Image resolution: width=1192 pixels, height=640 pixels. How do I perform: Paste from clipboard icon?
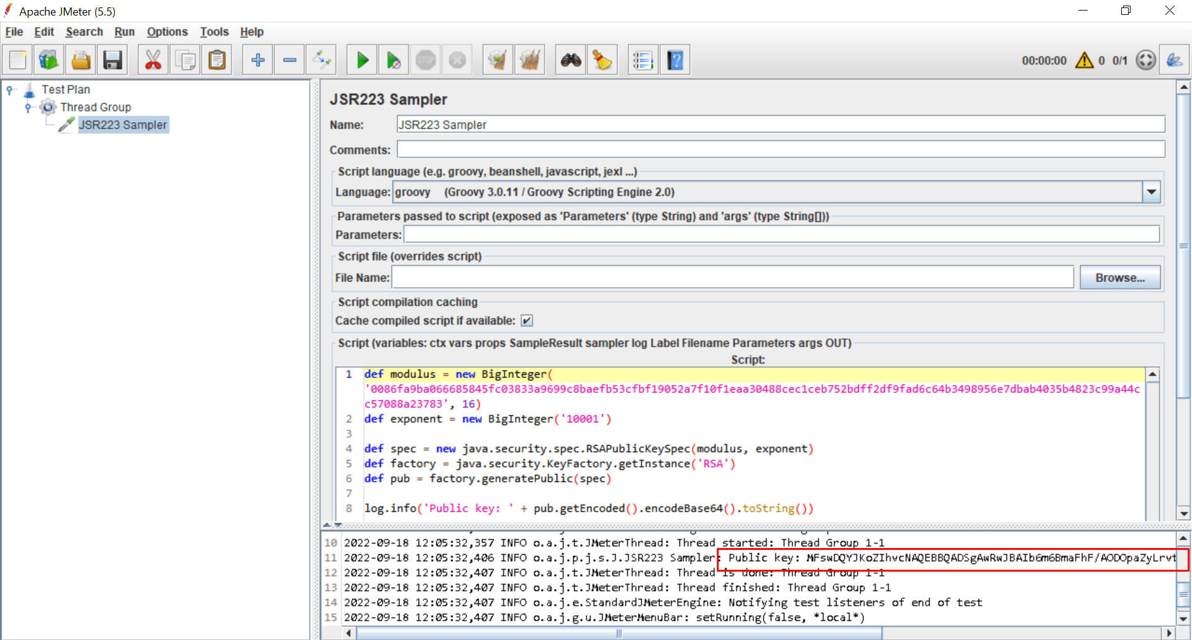[x=217, y=60]
